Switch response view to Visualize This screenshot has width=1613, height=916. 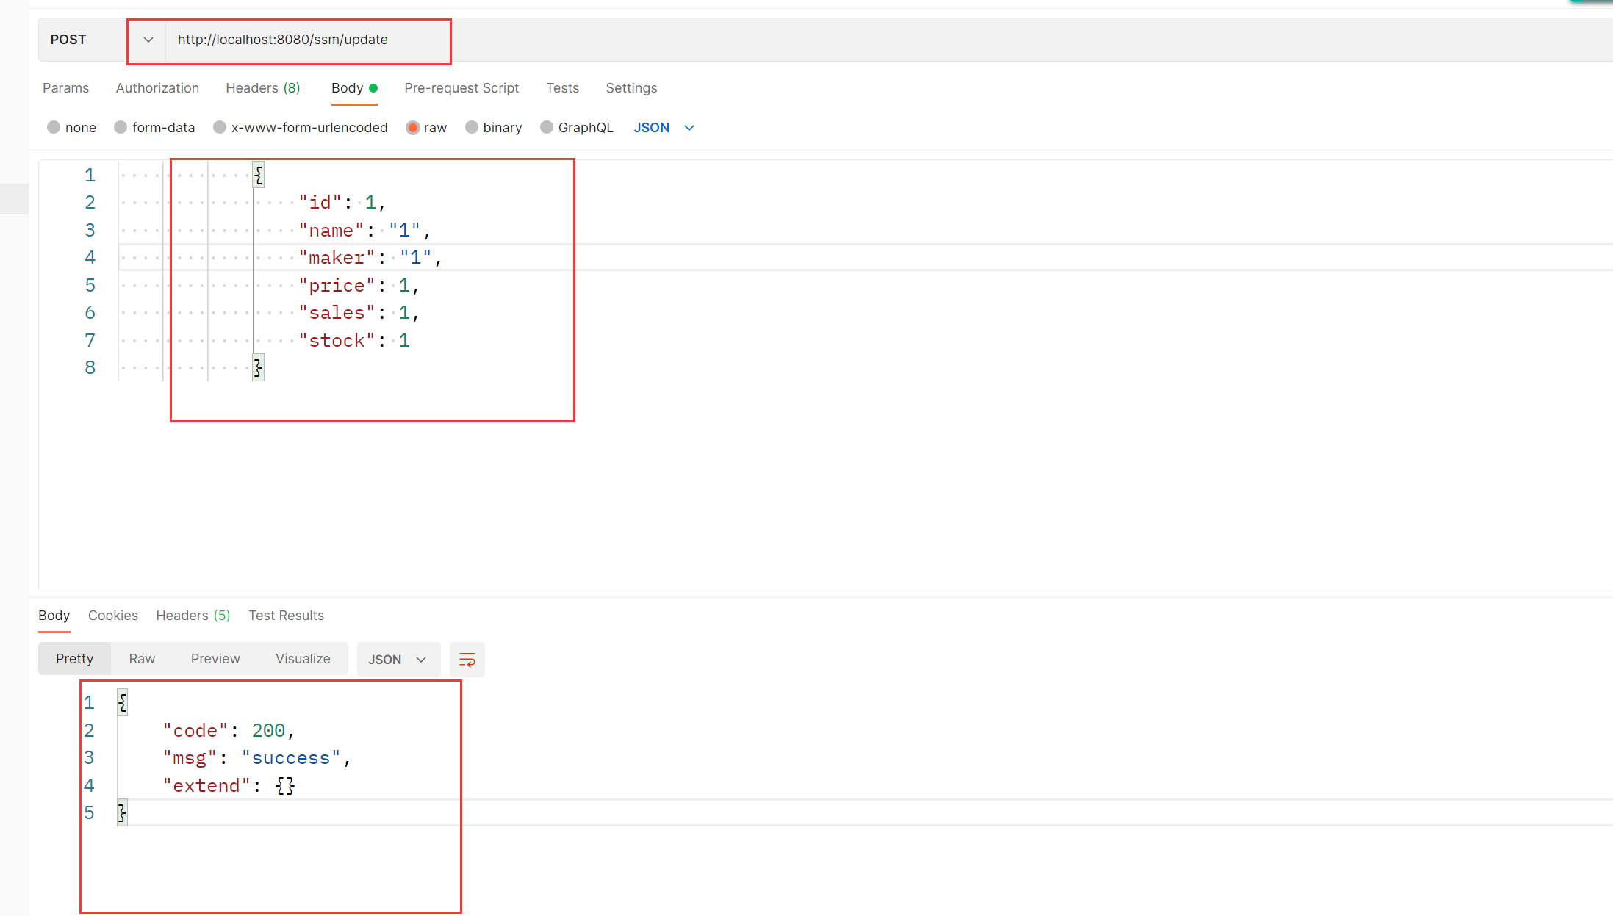(303, 659)
